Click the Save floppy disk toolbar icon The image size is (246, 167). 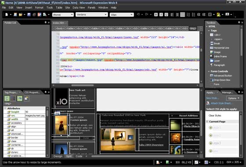29,14
